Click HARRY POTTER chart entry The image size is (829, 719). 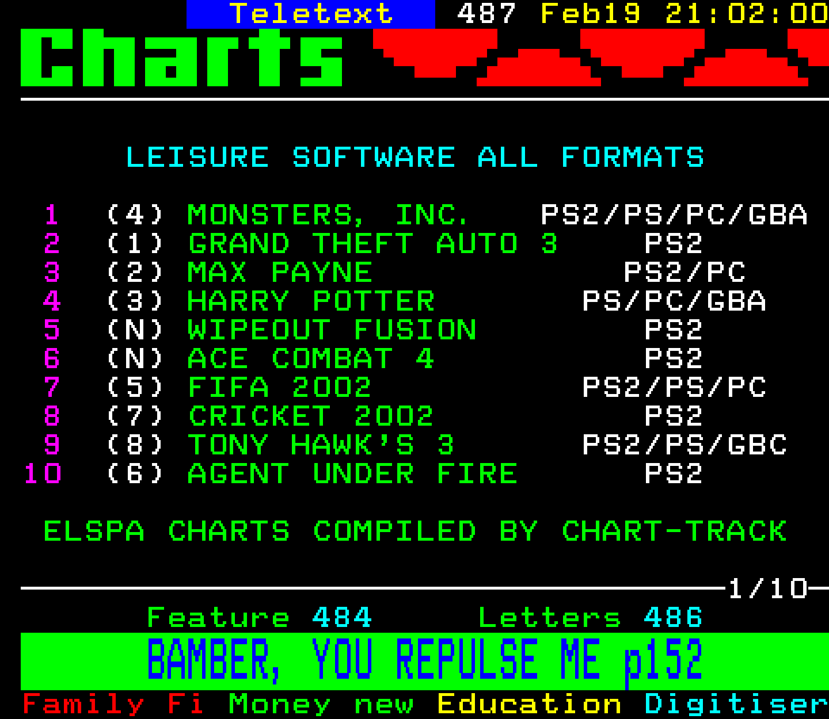(311, 301)
